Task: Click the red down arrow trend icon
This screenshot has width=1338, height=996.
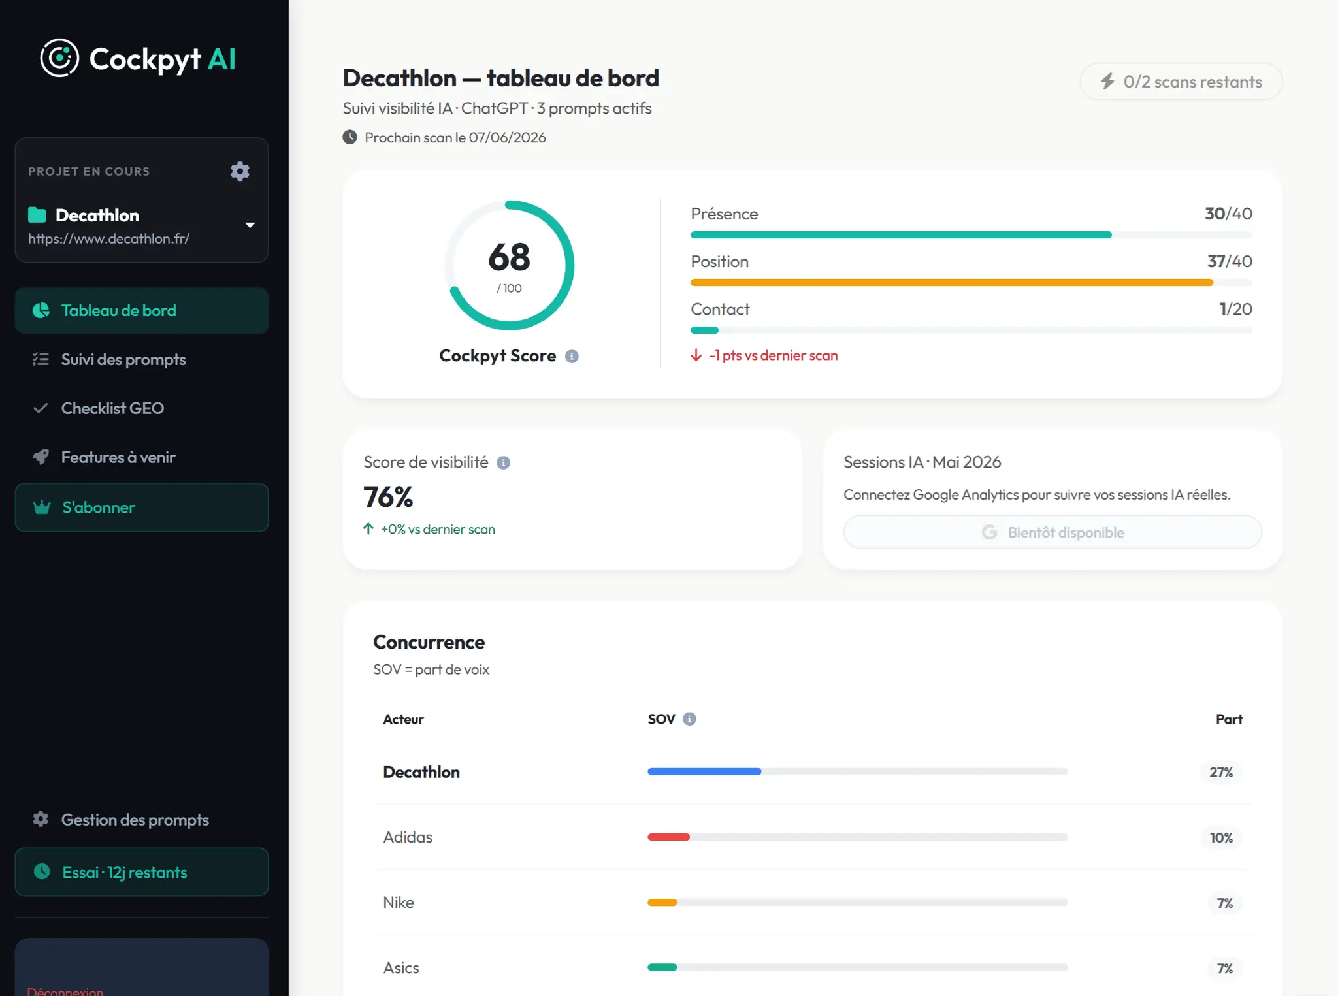Action: click(x=696, y=355)
